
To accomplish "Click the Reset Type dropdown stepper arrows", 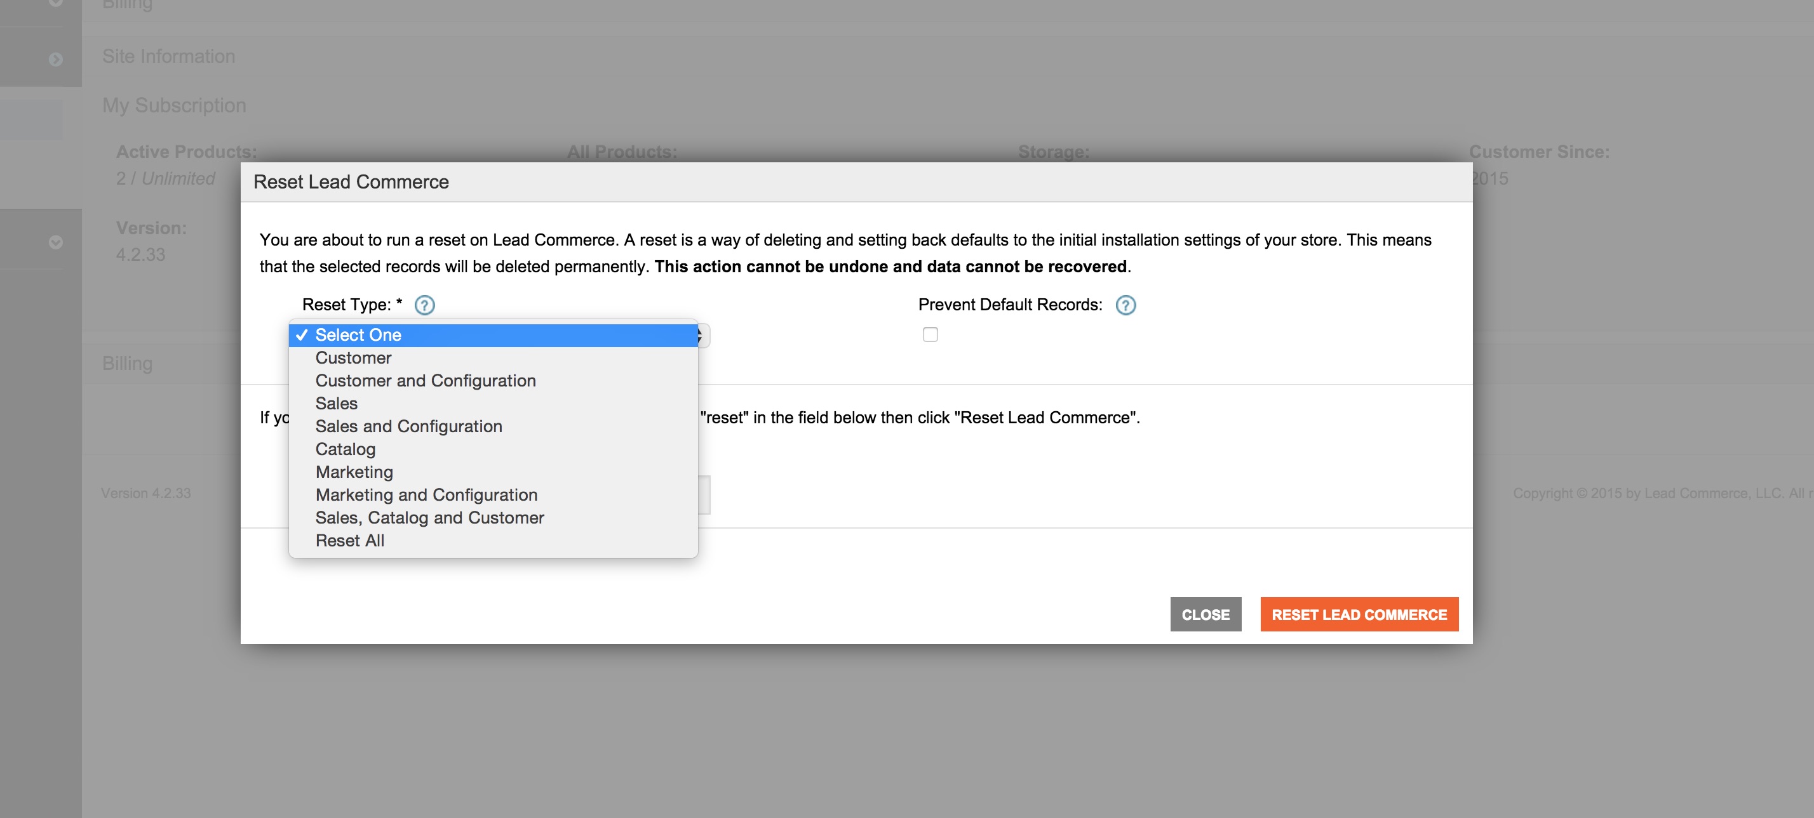I will [x=704, y=336].
